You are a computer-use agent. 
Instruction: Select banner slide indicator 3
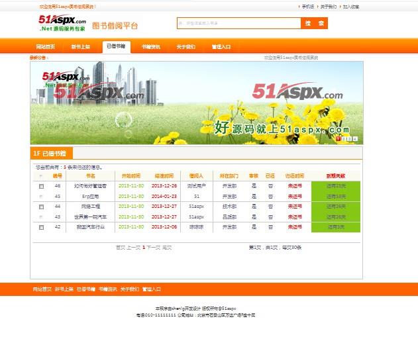[350, 138]
